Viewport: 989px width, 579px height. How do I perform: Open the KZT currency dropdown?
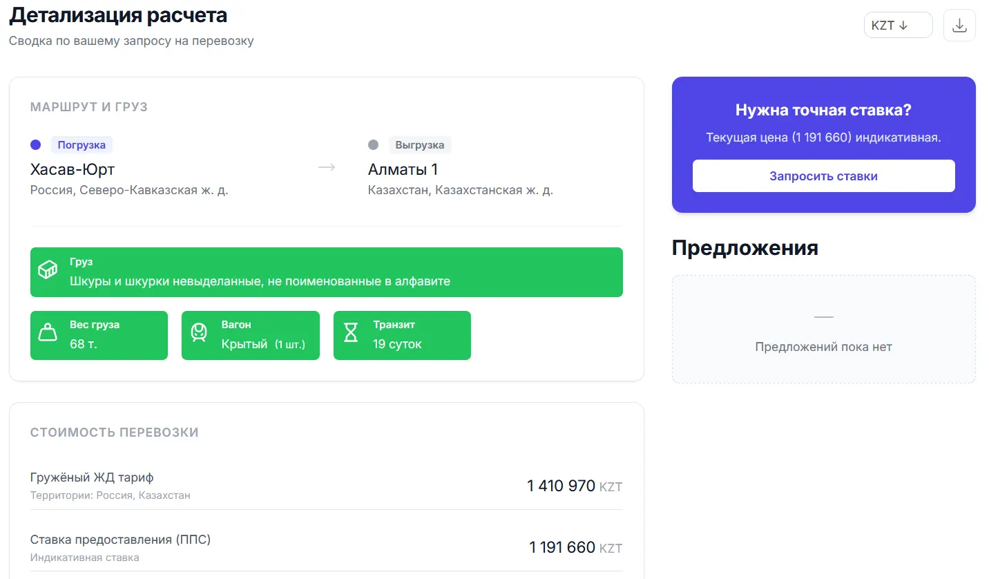click(x=898, y=26)
